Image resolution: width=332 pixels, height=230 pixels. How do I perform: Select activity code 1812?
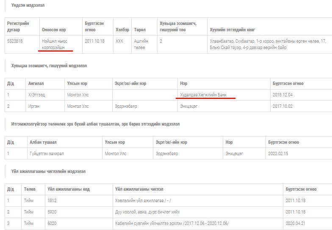click(52, 200)
